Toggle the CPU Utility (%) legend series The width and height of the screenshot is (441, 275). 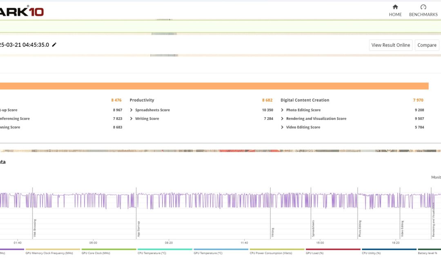[371, 253]
